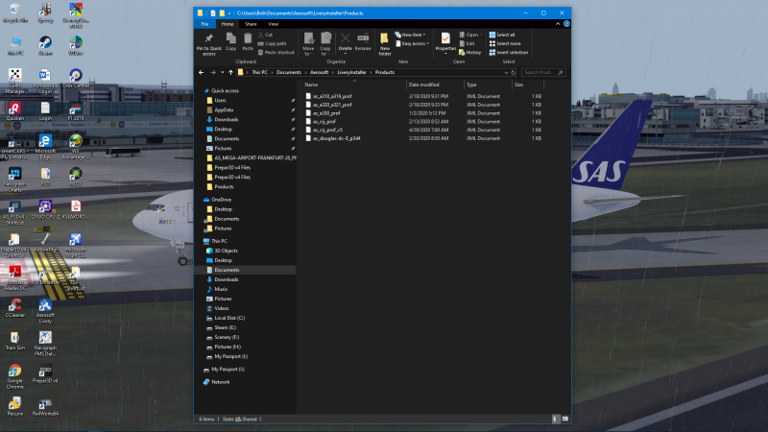This screenshot has height=432, width=768.
Task: Click the Search Products field
Action: point(542,73)
